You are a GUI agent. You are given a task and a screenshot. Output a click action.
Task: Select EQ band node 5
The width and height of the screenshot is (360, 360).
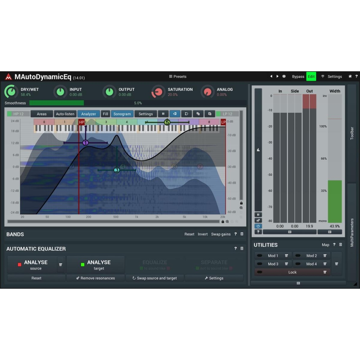point(167,122)
